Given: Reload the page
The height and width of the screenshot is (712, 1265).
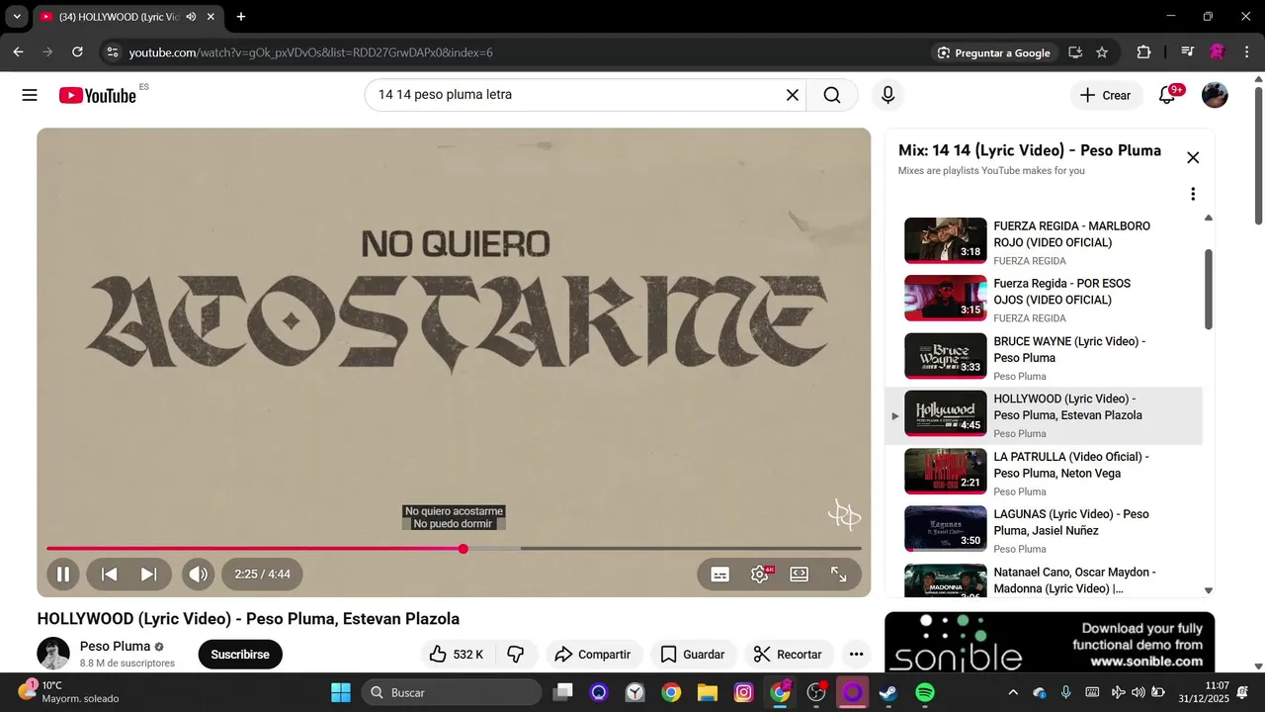Looking at the screenshot, I should click(77, 52).
